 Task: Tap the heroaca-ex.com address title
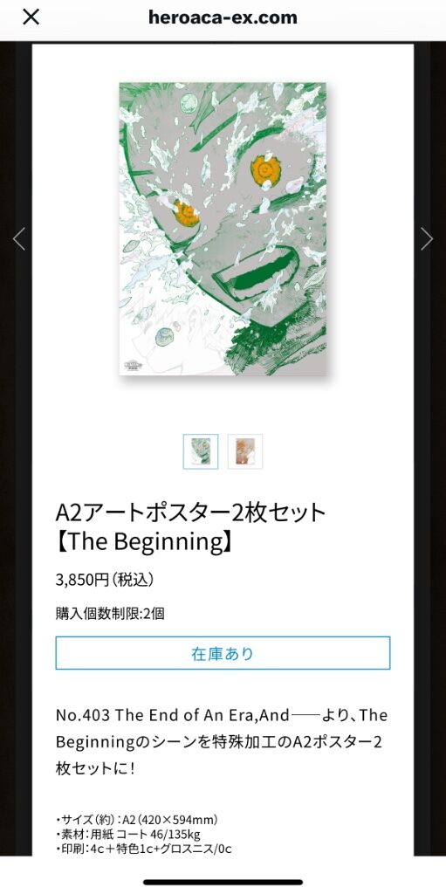click(x=223, y=17)
